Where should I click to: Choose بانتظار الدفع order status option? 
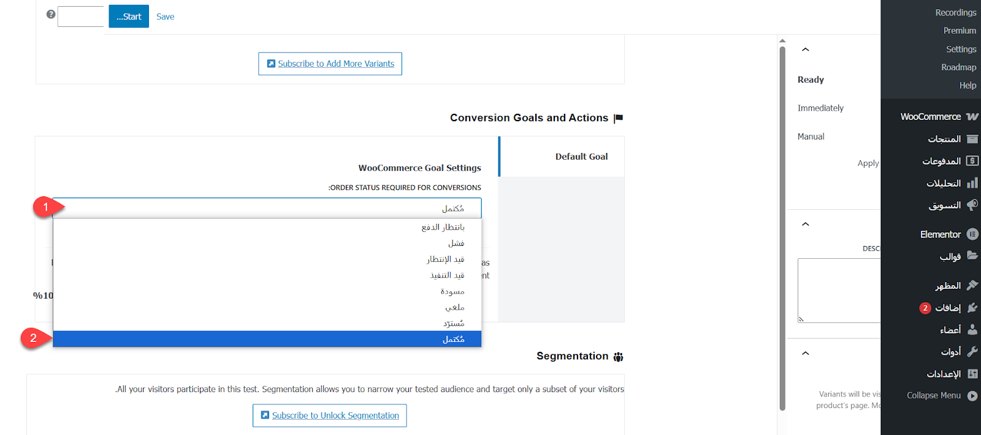point(267,227)
